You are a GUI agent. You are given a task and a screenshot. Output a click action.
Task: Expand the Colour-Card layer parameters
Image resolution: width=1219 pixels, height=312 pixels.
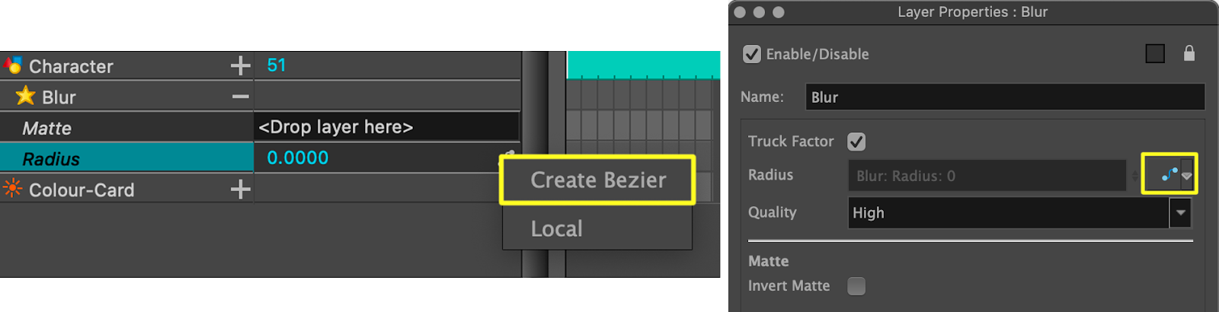click(x=240, y=189)
